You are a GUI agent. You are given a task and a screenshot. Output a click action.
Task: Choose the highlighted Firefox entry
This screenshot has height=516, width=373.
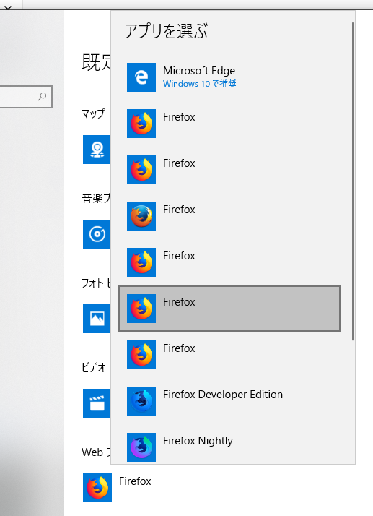(229, 309)
